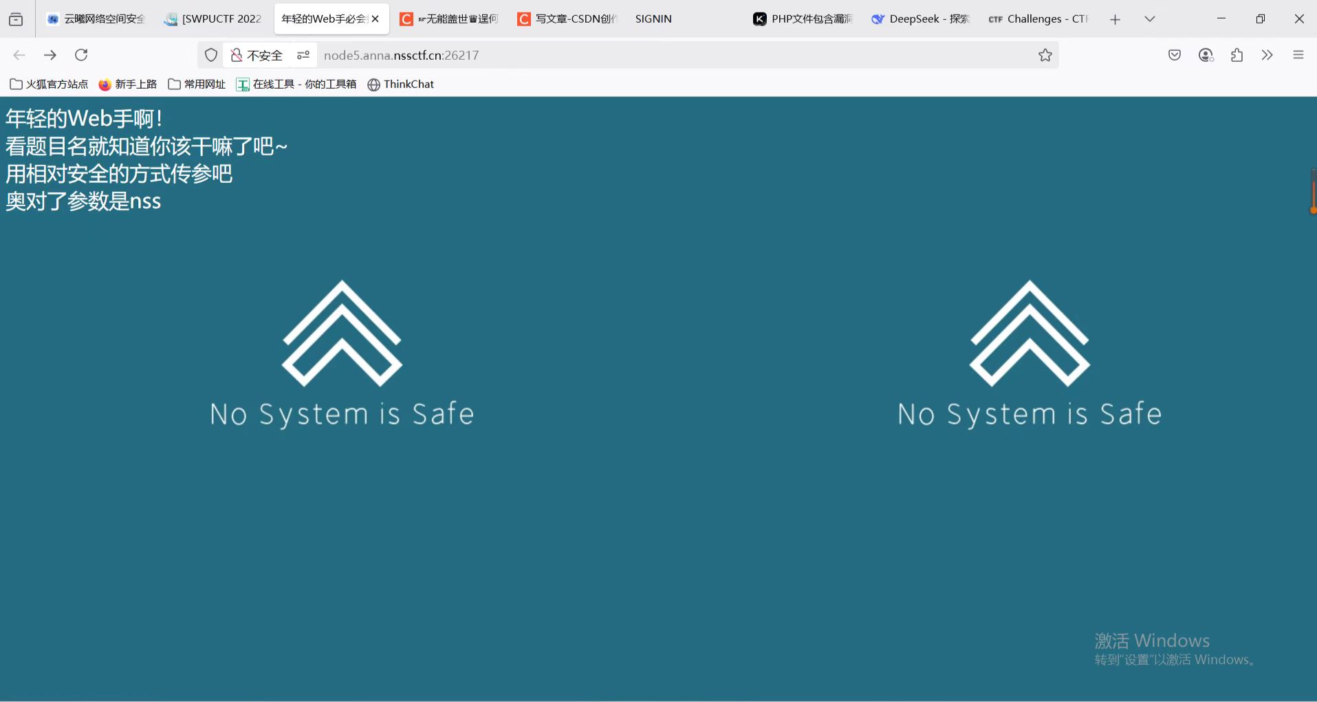Reload the current page
Image resolution: width=1317 pixels, height=702 pixels.
click(x=81, y=55)
